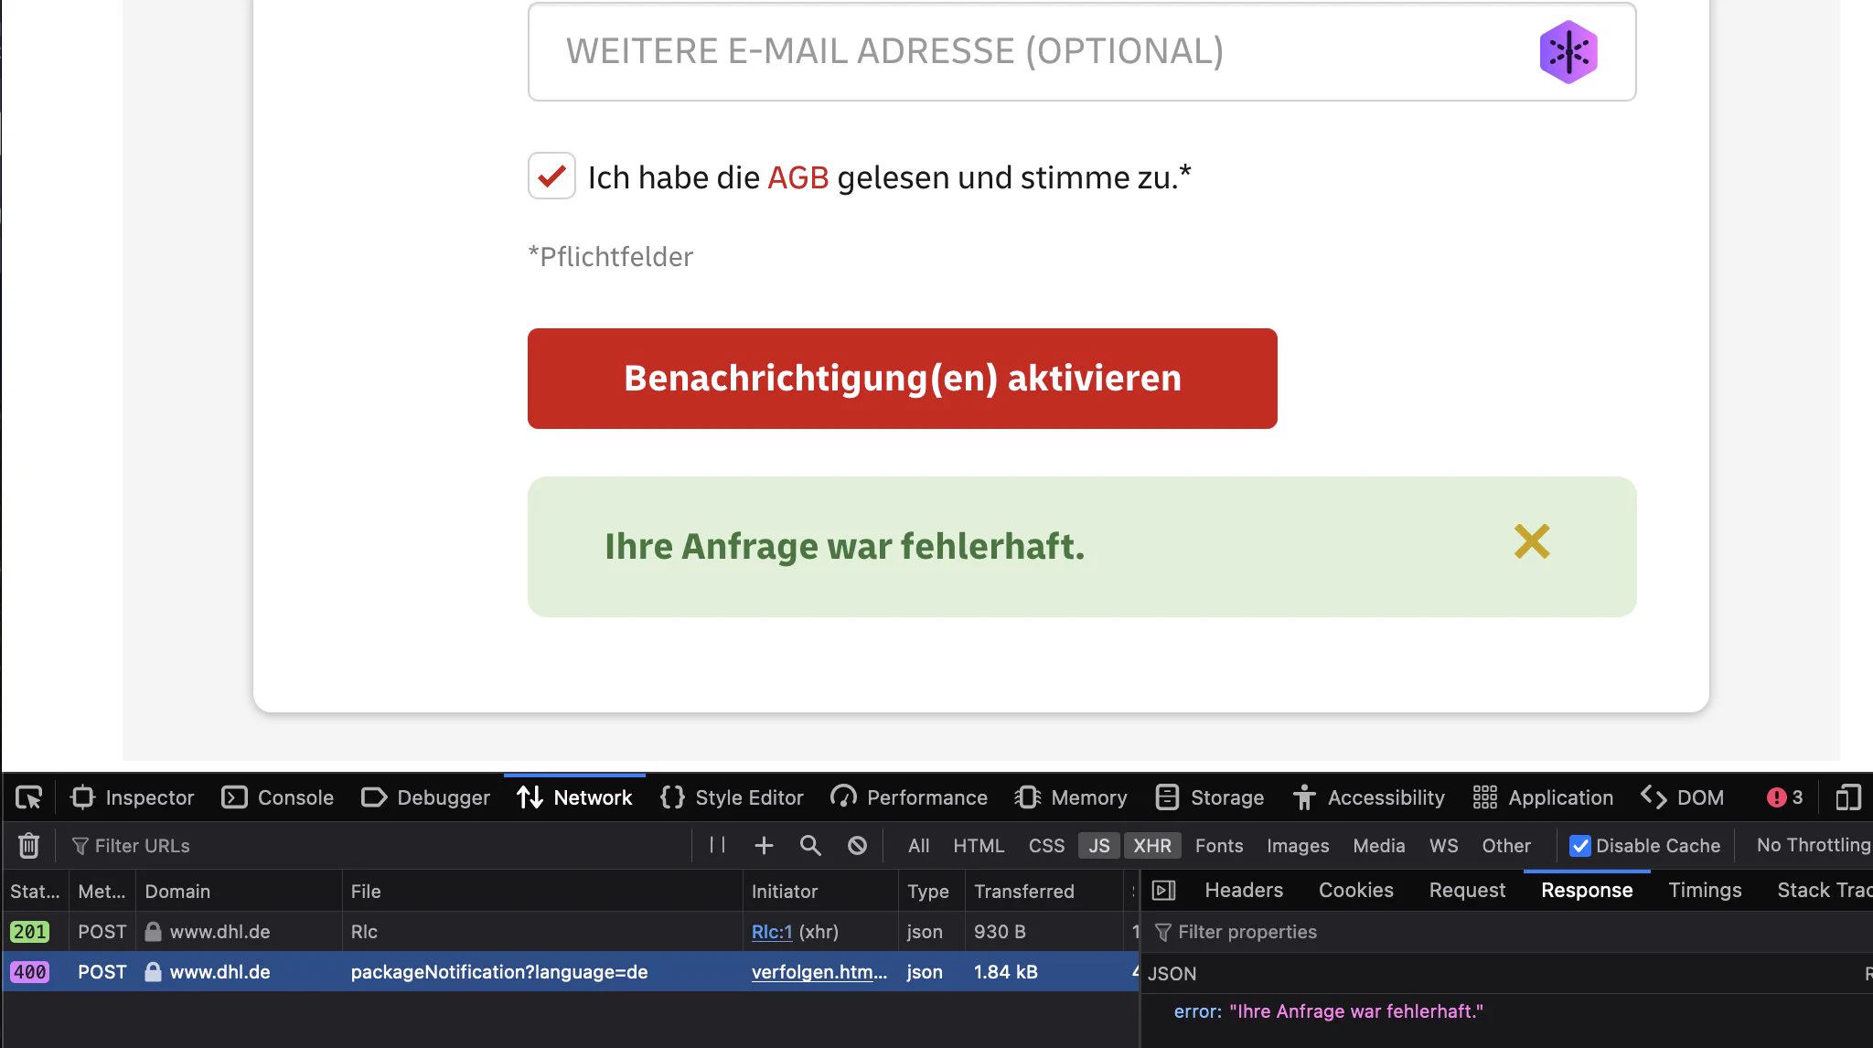
Task: Collapse the request details pane
Action: pos(1163,890)
